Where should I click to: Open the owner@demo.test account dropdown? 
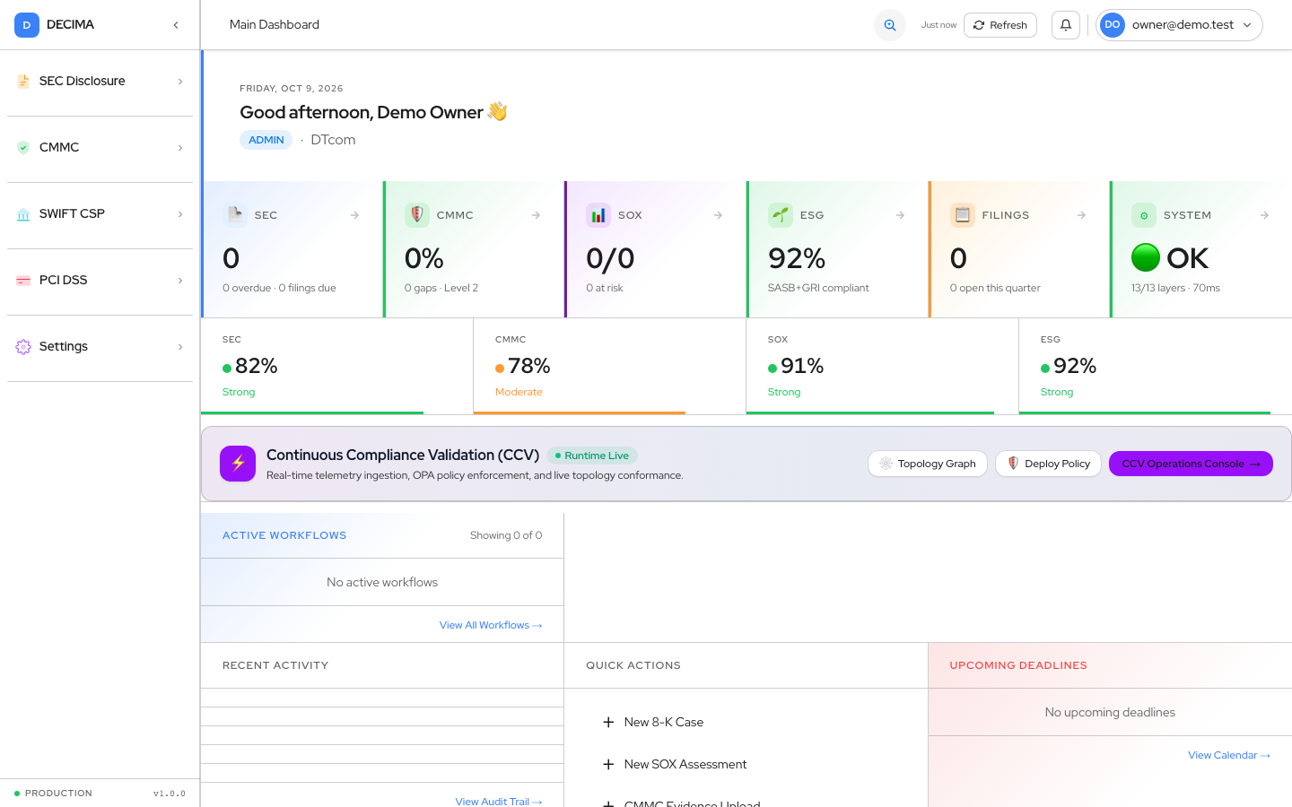point(1179,25)
